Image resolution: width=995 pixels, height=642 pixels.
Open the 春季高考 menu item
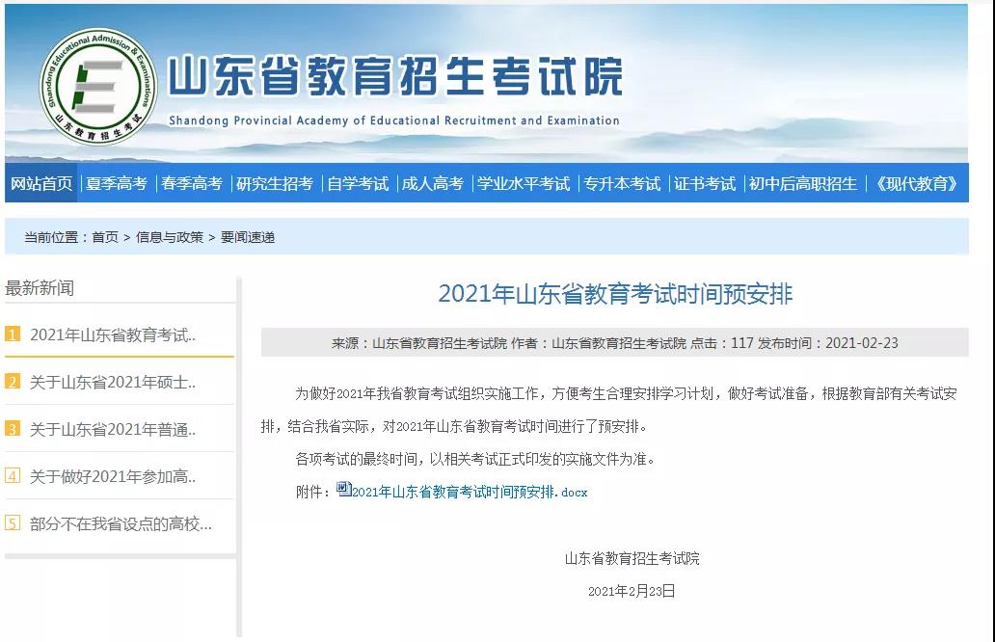(192, 183)
